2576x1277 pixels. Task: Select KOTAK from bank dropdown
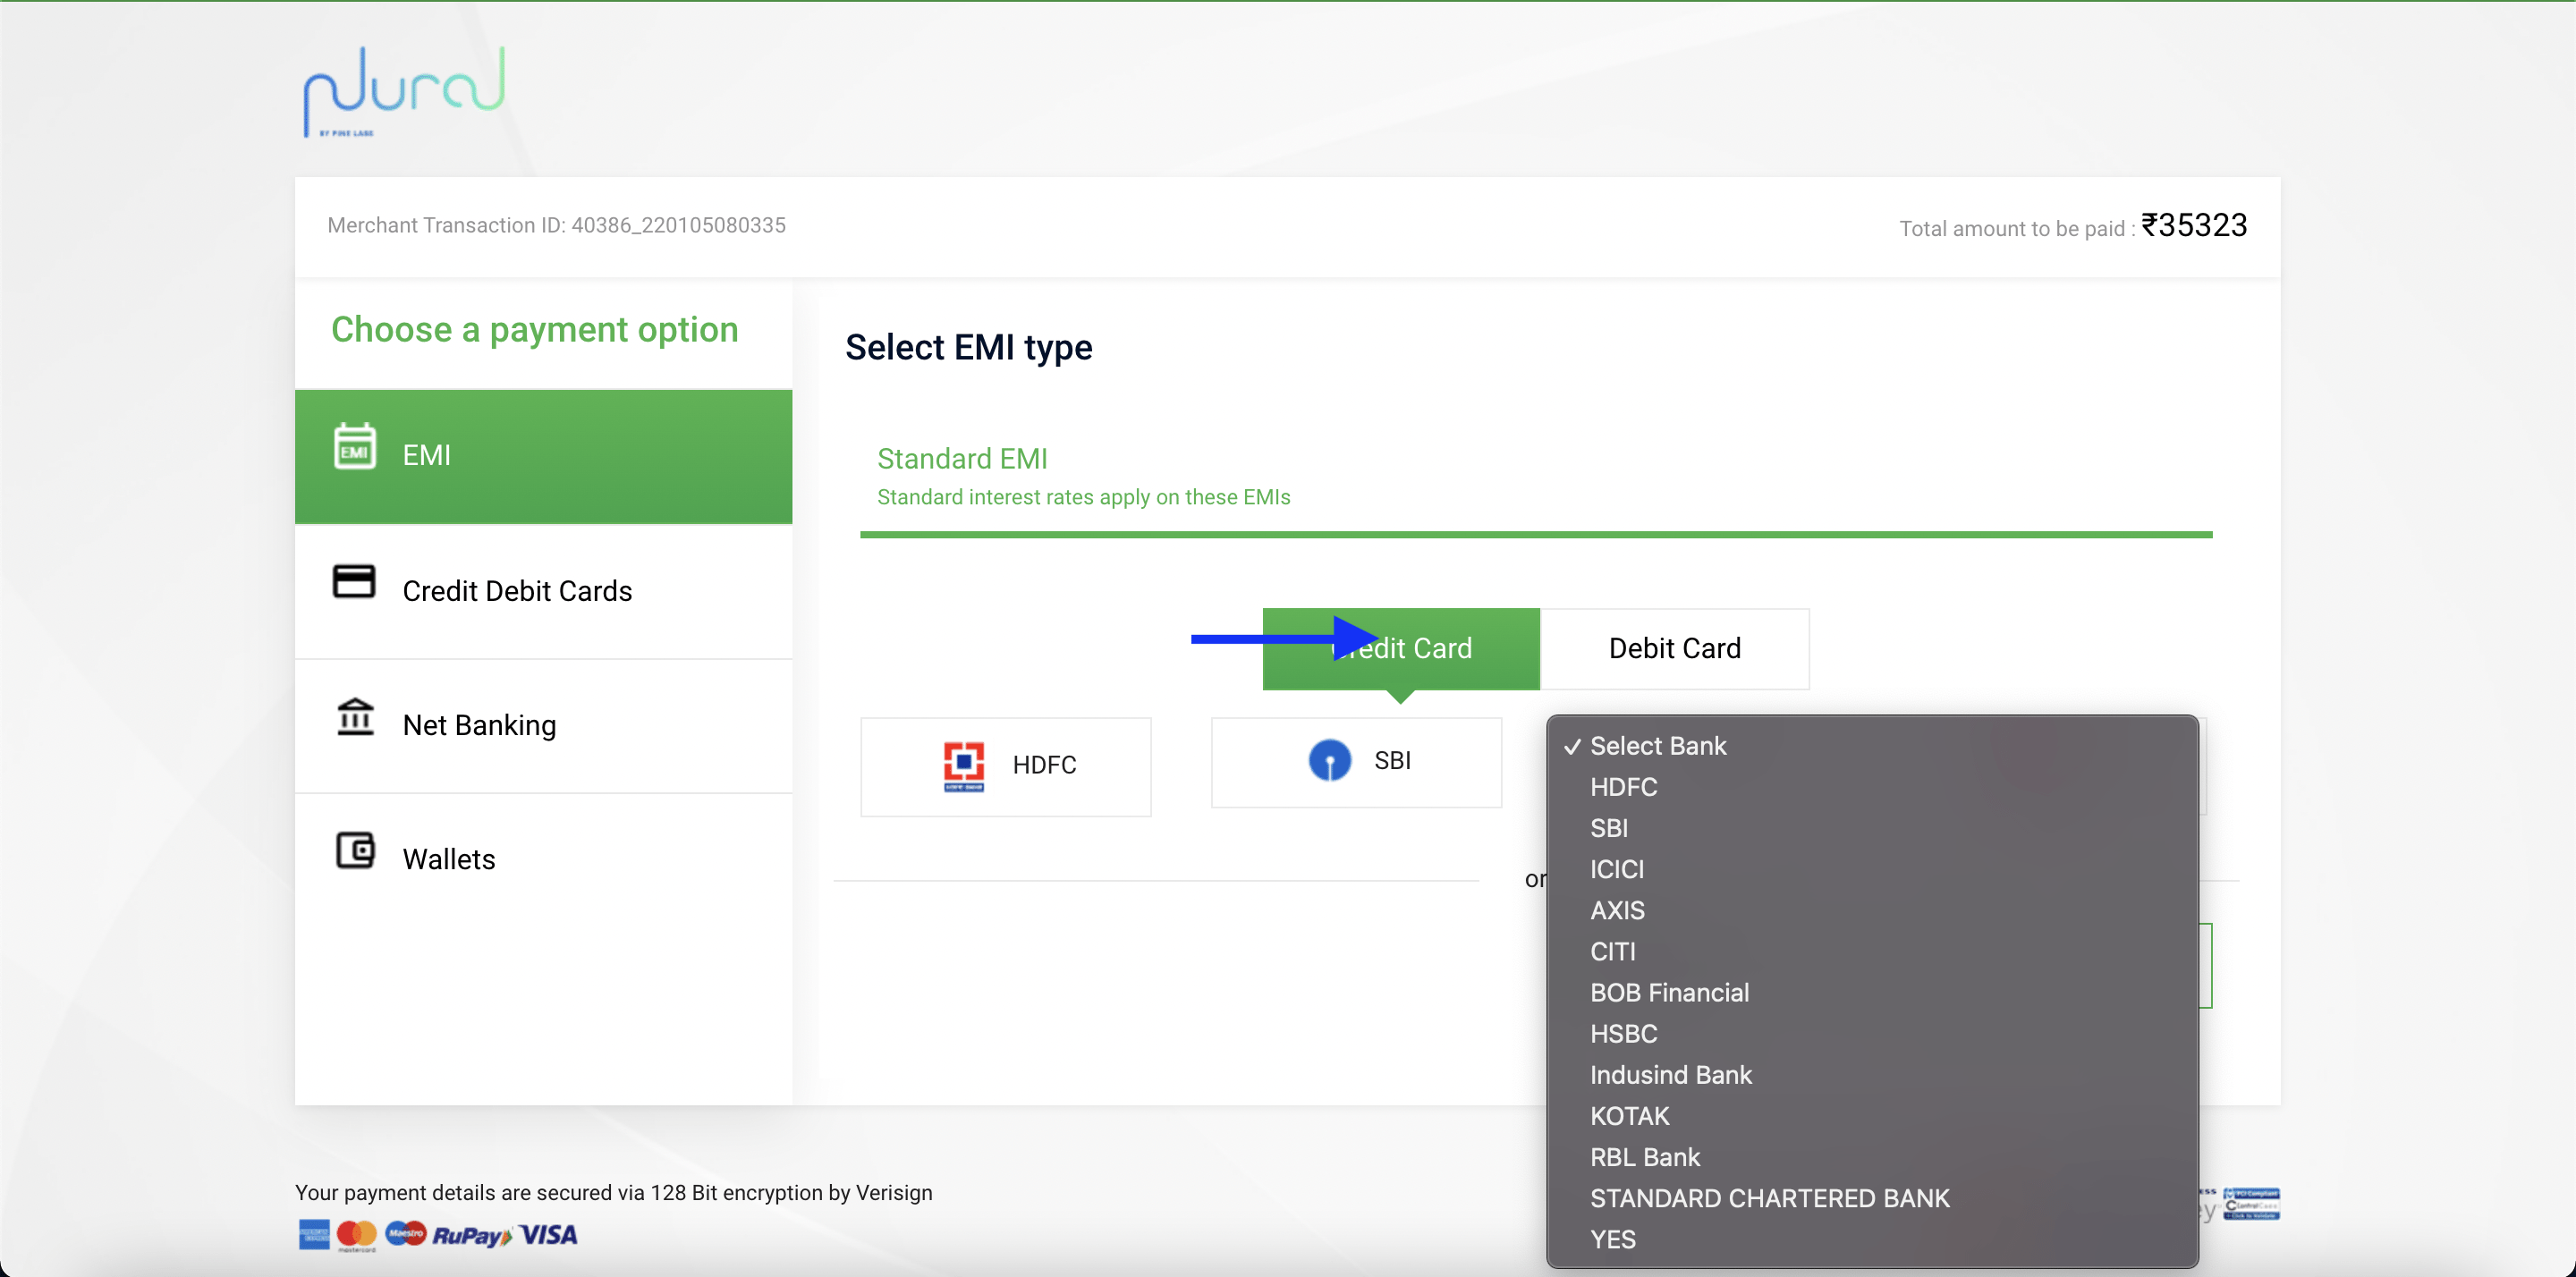click(x=1629, y=1116)
